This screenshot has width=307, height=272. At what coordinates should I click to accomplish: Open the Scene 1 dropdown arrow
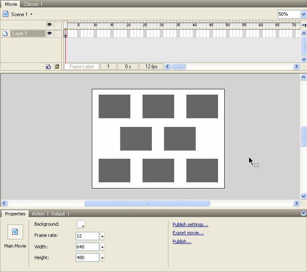pos(31,14)
